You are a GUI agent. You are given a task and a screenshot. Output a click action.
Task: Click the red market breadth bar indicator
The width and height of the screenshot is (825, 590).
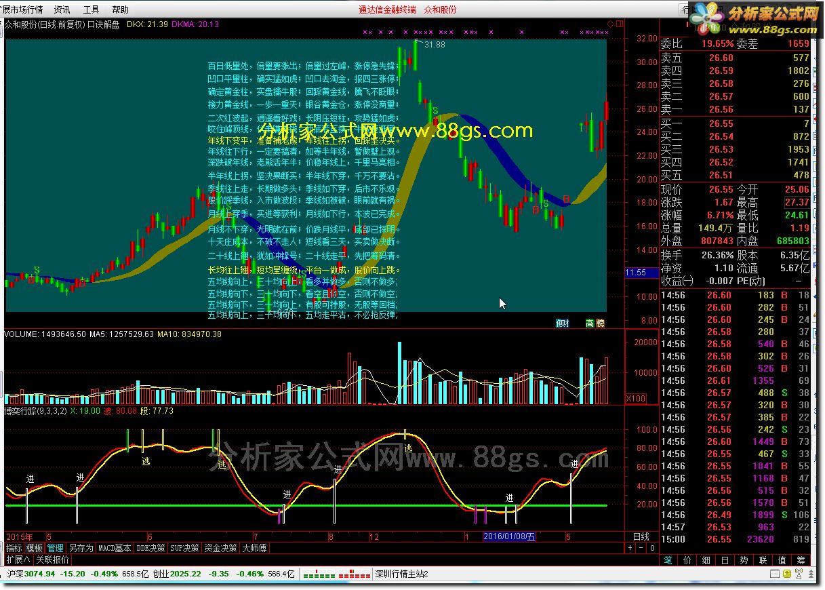tap(354, 574)
